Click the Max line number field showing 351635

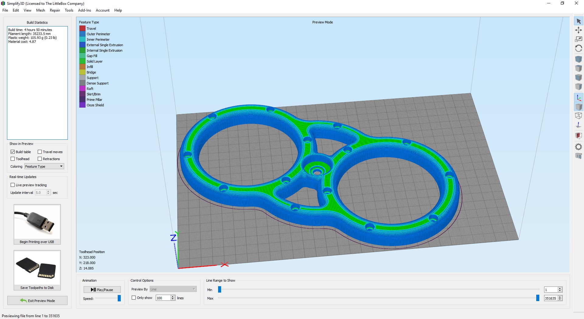pyautogui.click(x=551, y=298)
